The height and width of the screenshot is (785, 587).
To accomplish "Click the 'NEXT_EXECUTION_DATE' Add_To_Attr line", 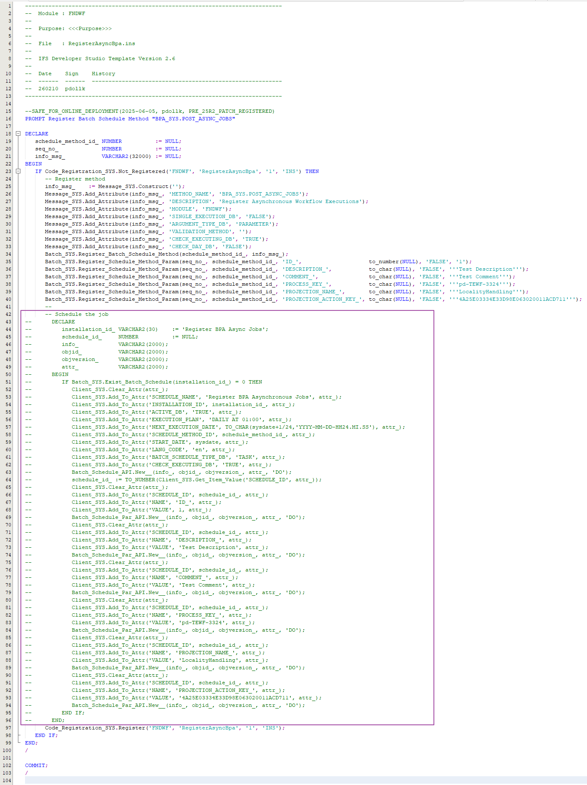I will [x=238, y=427].
